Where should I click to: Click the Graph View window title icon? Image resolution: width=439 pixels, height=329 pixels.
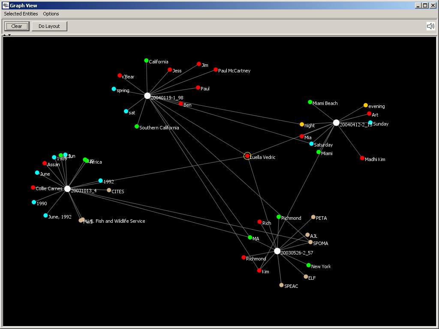[x=6, y=6]
